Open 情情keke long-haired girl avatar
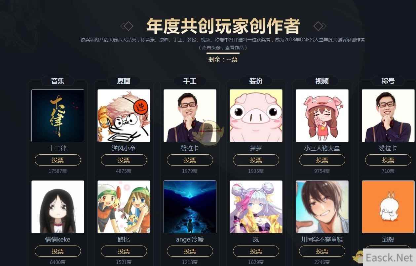 pos(58,207)
